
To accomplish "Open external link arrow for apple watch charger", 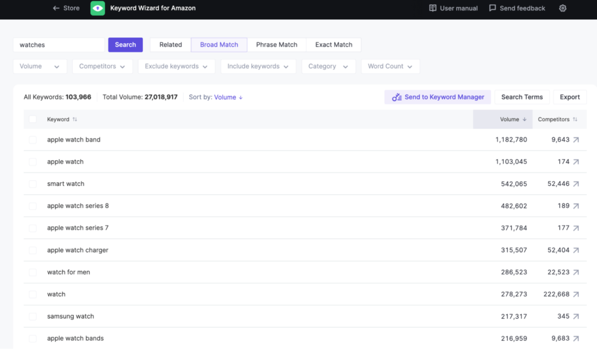I will [x=576, y=250].
